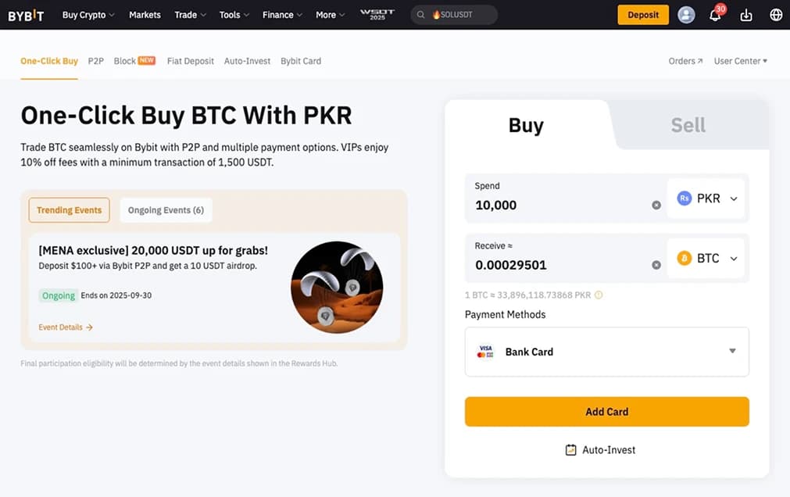Select the Sell tab
Viewport: 790px width, 497px height.
687,123
